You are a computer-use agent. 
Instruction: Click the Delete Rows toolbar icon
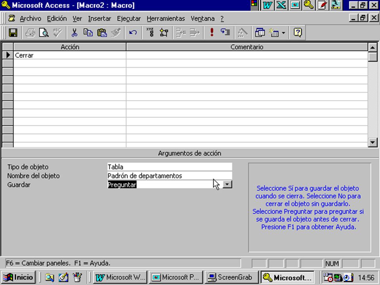pos(195,32)
